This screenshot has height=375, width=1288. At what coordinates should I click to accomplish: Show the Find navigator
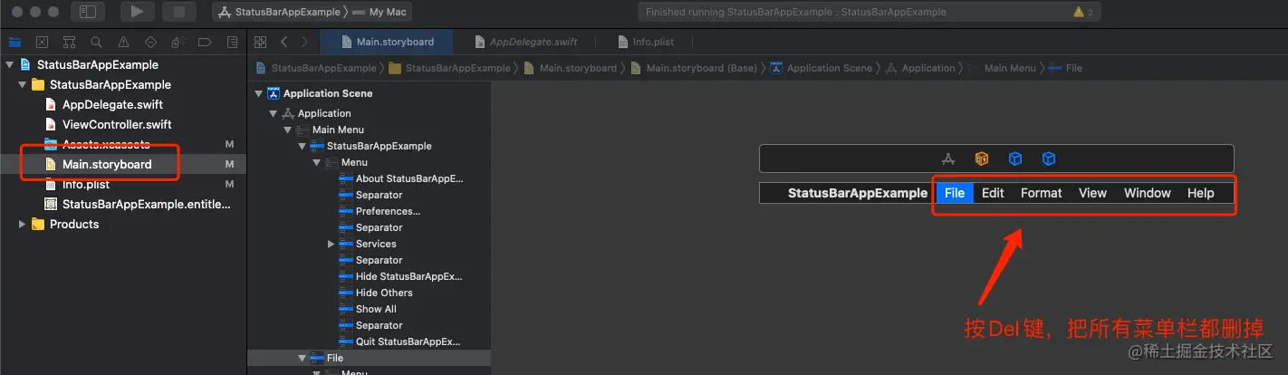tap(96, 42)
